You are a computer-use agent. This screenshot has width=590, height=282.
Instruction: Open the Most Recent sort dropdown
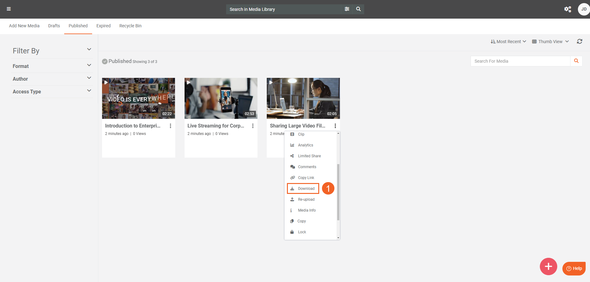[508, 42]
